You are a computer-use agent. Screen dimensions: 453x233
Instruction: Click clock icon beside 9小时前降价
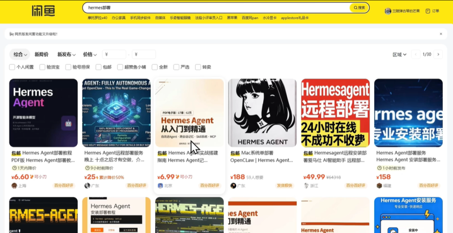point(88,168)
